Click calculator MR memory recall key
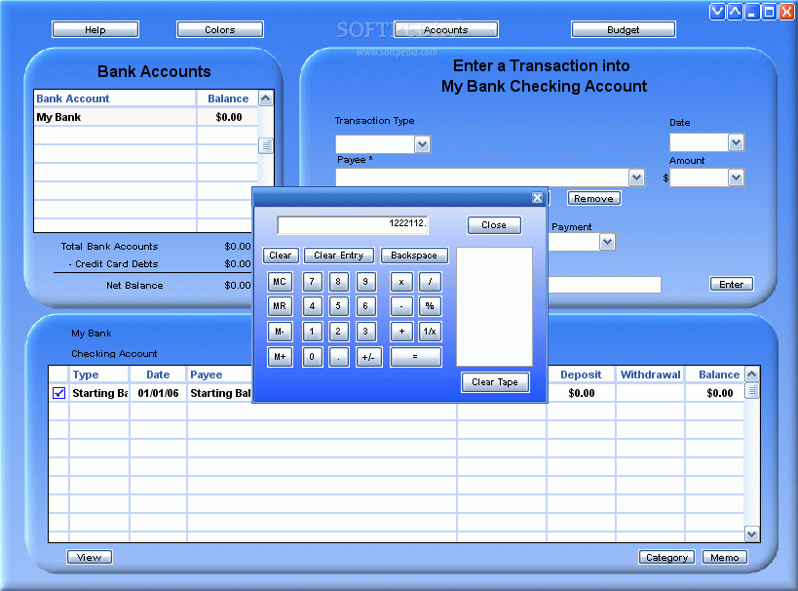 (280, 306)
